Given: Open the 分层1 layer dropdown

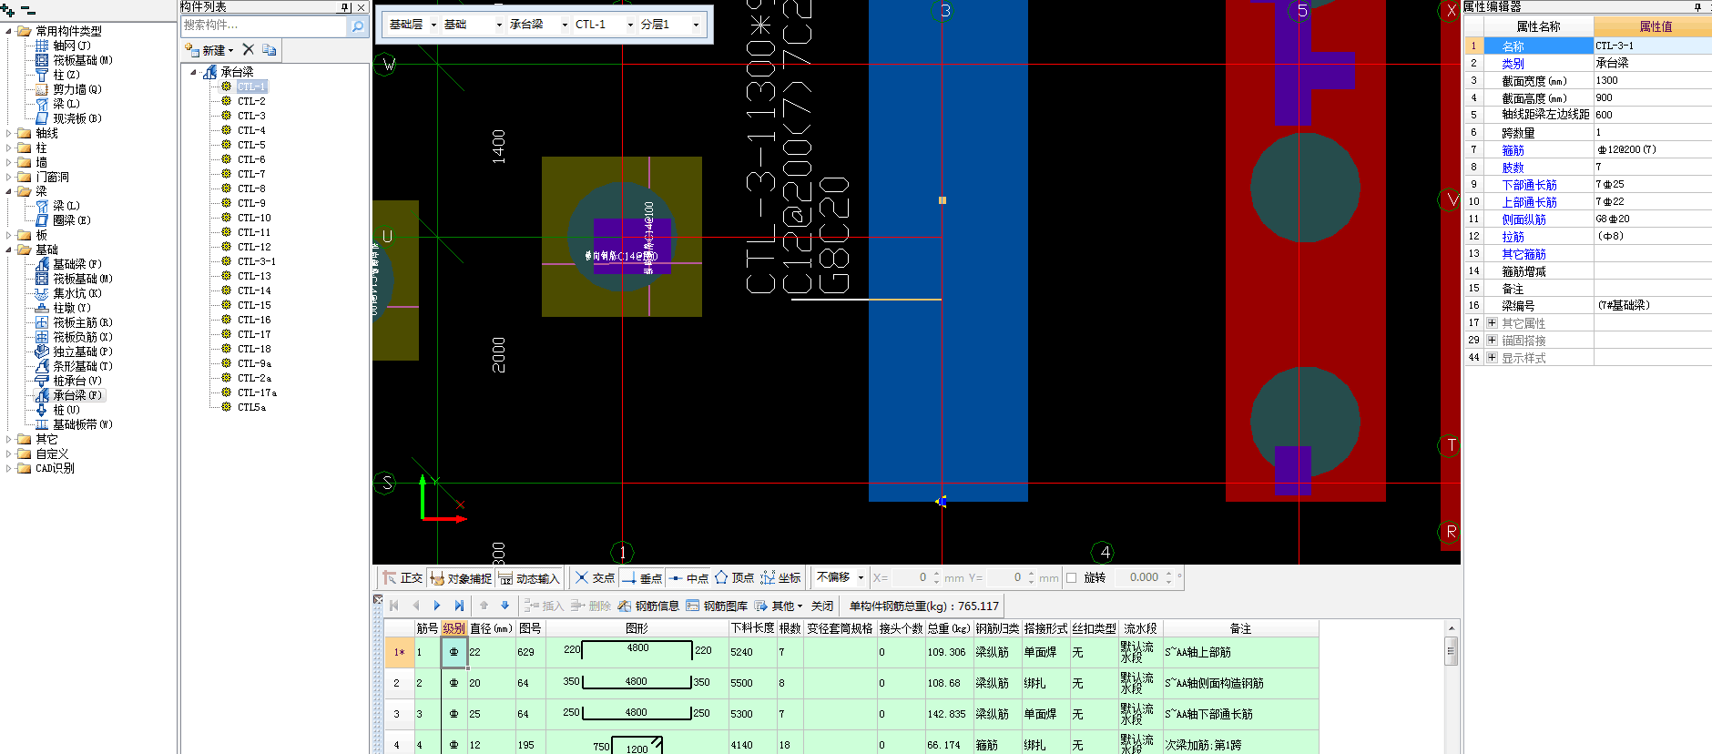Looking at the screenshot, I should pyautogui.click(x=696, y=25).
